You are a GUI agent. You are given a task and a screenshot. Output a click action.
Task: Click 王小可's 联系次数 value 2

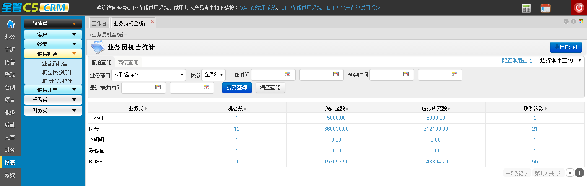tap(535, 118)
